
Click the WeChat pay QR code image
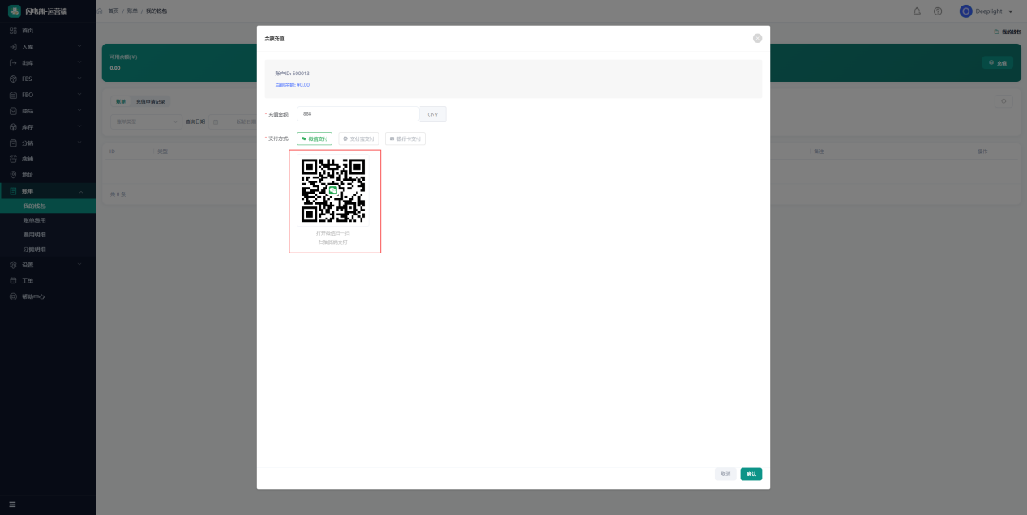click(333, 190)
